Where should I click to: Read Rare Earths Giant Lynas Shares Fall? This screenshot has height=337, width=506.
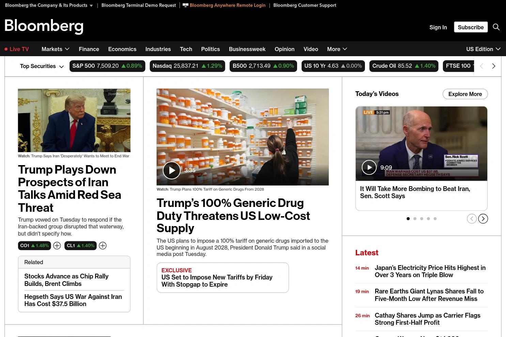tap(429, 295)
